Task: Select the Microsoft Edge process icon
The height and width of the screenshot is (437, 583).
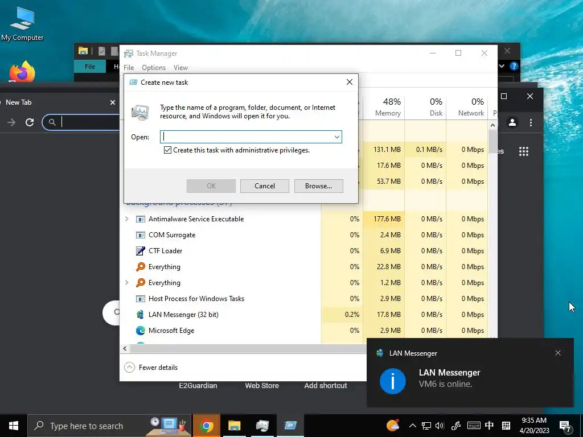Action: tap(141, 331)
